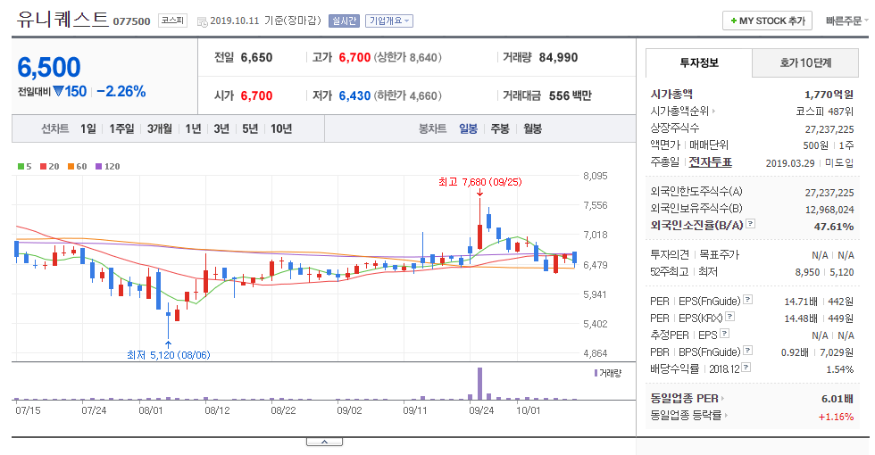Add to MY STOCK 추가

click(x=767, y=21)
